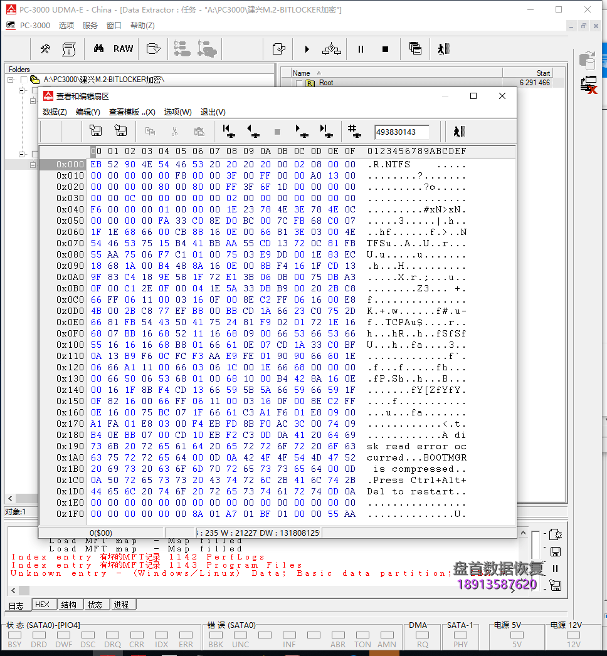The image size is (607, 656).
Task: Select the RAW recovery button
Action: click(123, 49)
